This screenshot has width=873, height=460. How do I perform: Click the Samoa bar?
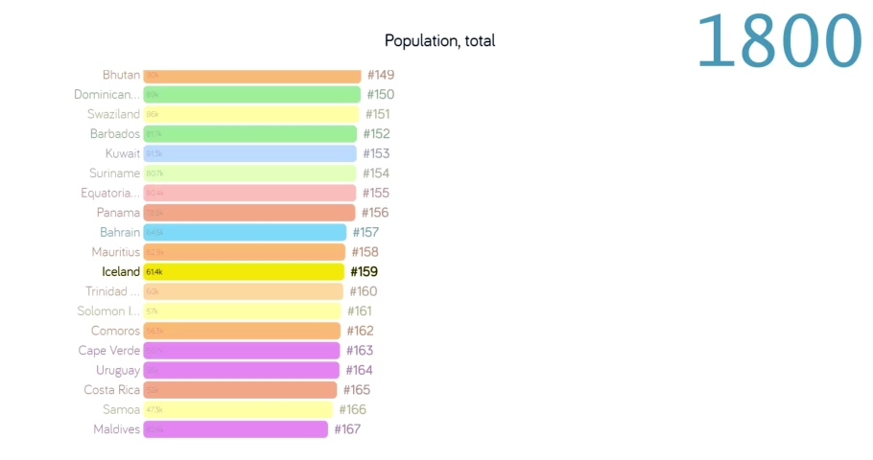(238, 410)
